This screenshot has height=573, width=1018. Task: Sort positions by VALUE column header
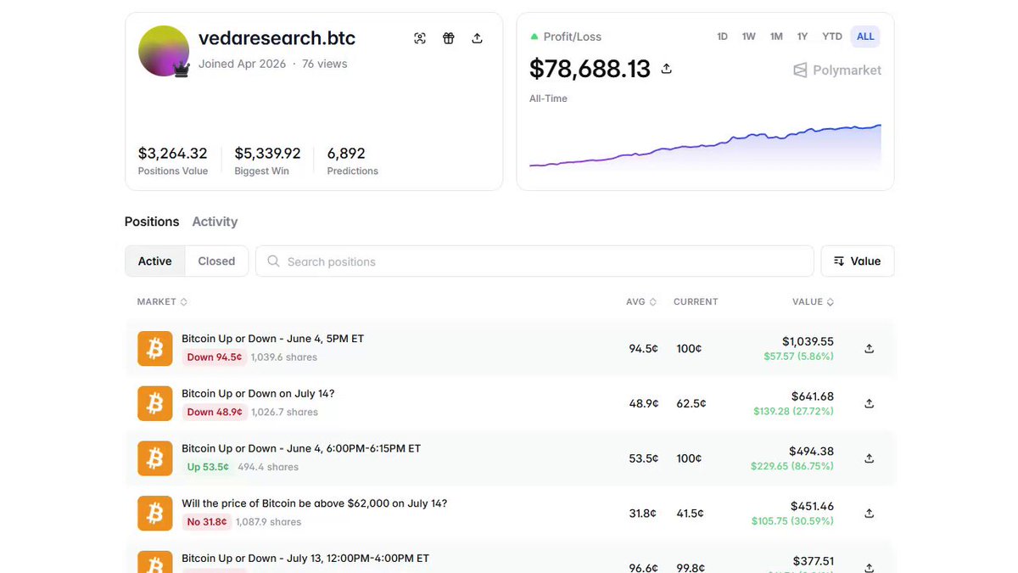point(813,301)
